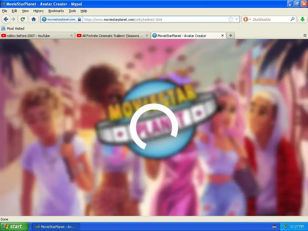Go back with the Back arrow button
The image size is (308, 231).
(x=6, y=19)
